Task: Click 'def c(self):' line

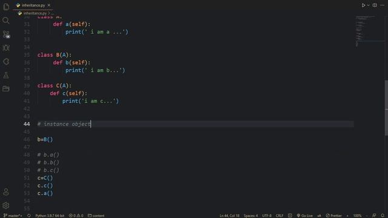Action: pos(69,93)
